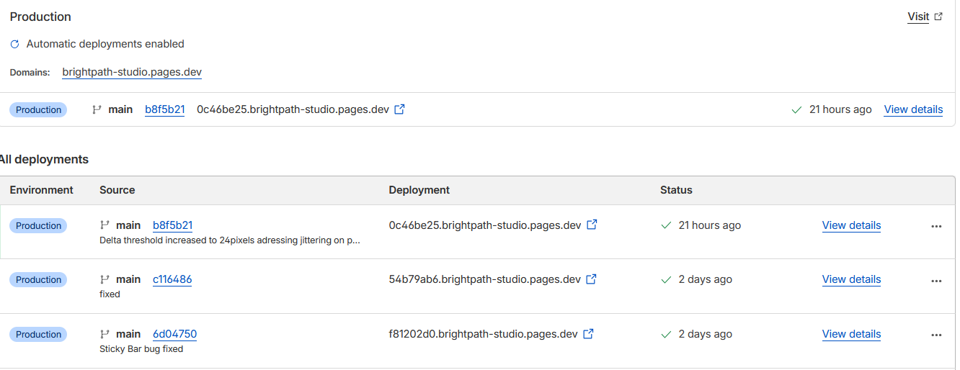View details of the 6d04750 deployment
Image resolution: width=960 pixels, height=370 pixels.
[x=851, y=334]
